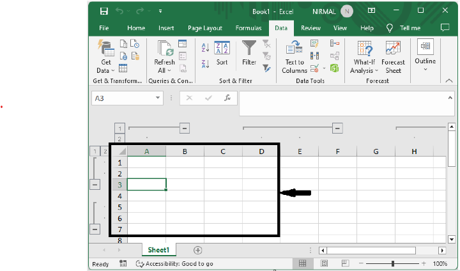Click Remove Duplicates icon
The height and width of the screenshot is (271, 460).
pos(314,56)
